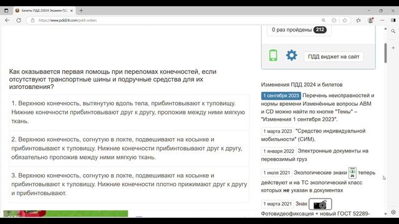Maximize the browser window
This screenshot has height=224, width=399.
381,11
